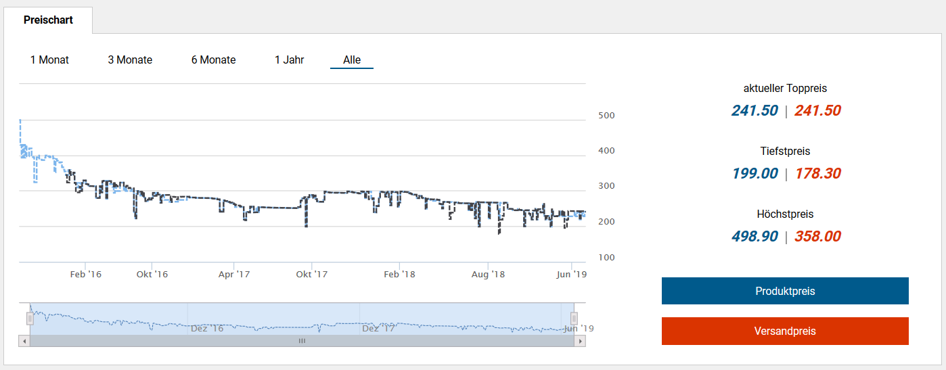The width and height of the screenshot is (946, 370).
Task: Click the red Tiefstpreis value 178.30
Action: click(x=817, y=174)
